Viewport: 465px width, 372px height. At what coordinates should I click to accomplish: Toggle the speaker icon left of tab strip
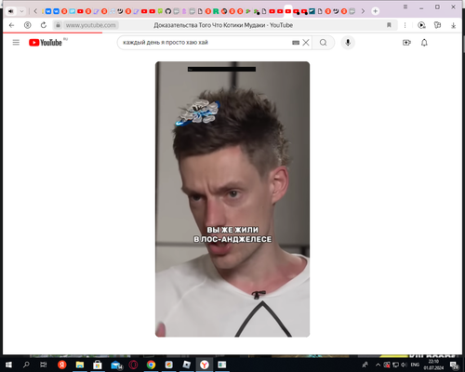click(x=11, y=11)
